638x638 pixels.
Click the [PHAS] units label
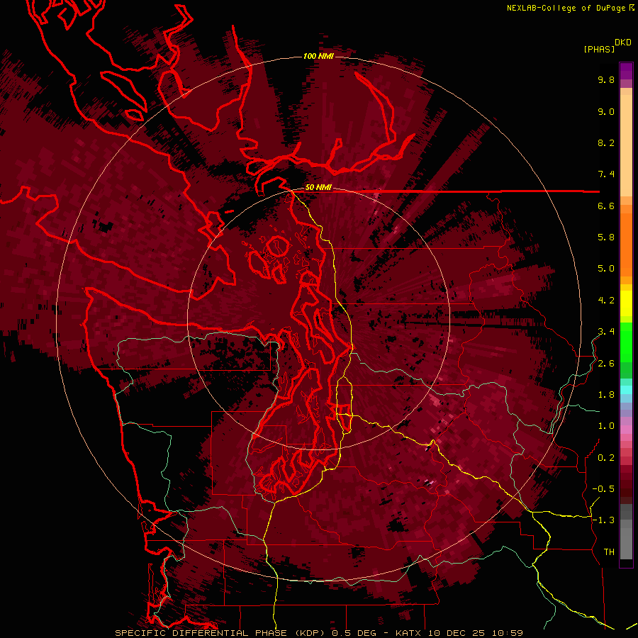[599, 49]
